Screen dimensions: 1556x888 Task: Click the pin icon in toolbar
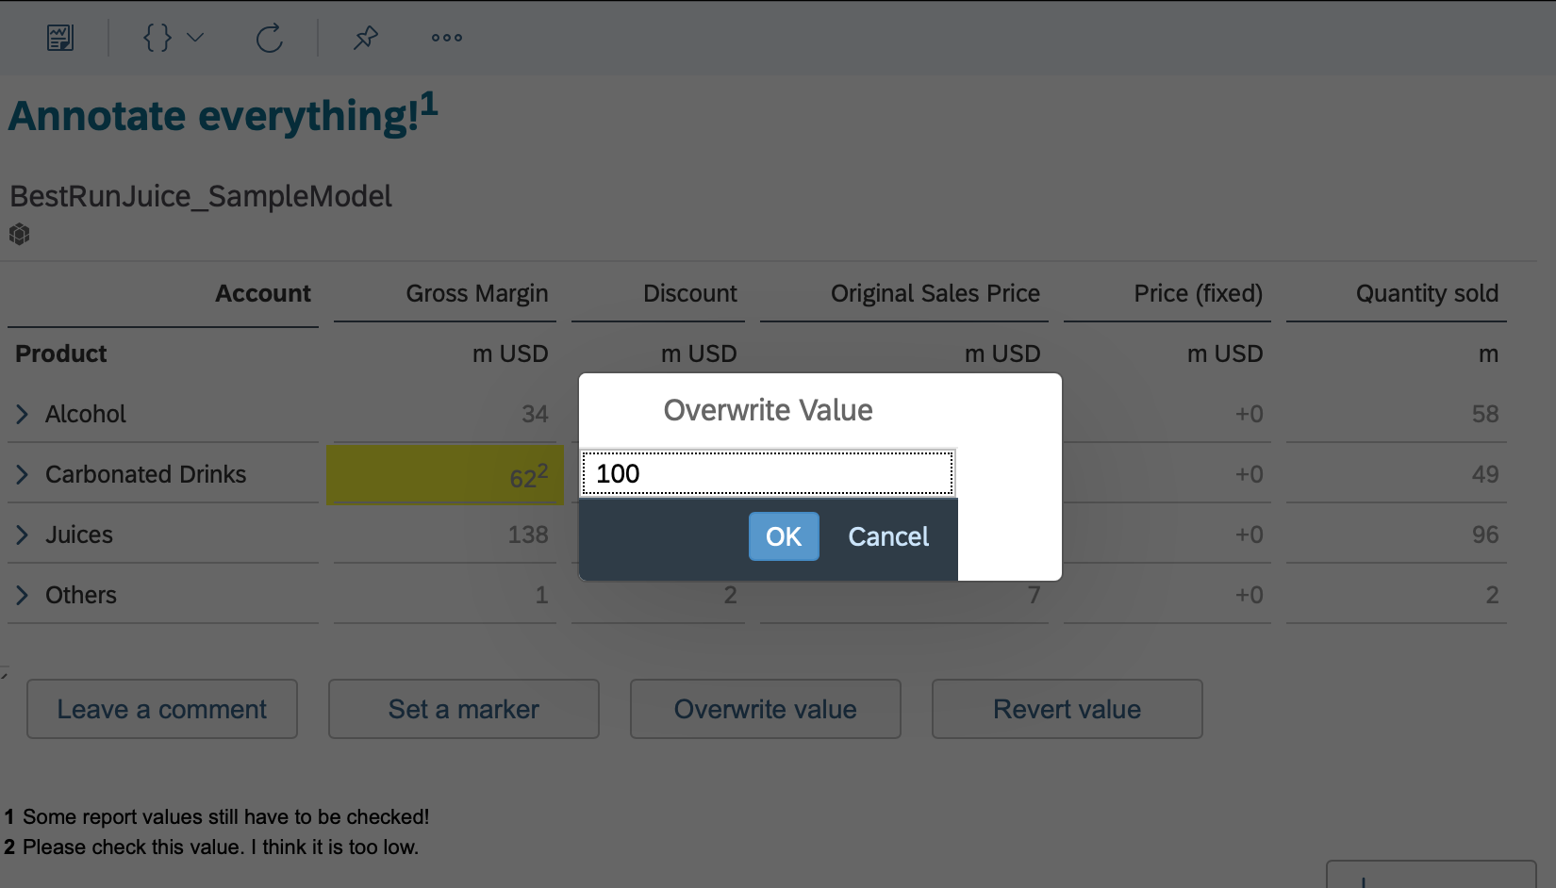point(365,38)
